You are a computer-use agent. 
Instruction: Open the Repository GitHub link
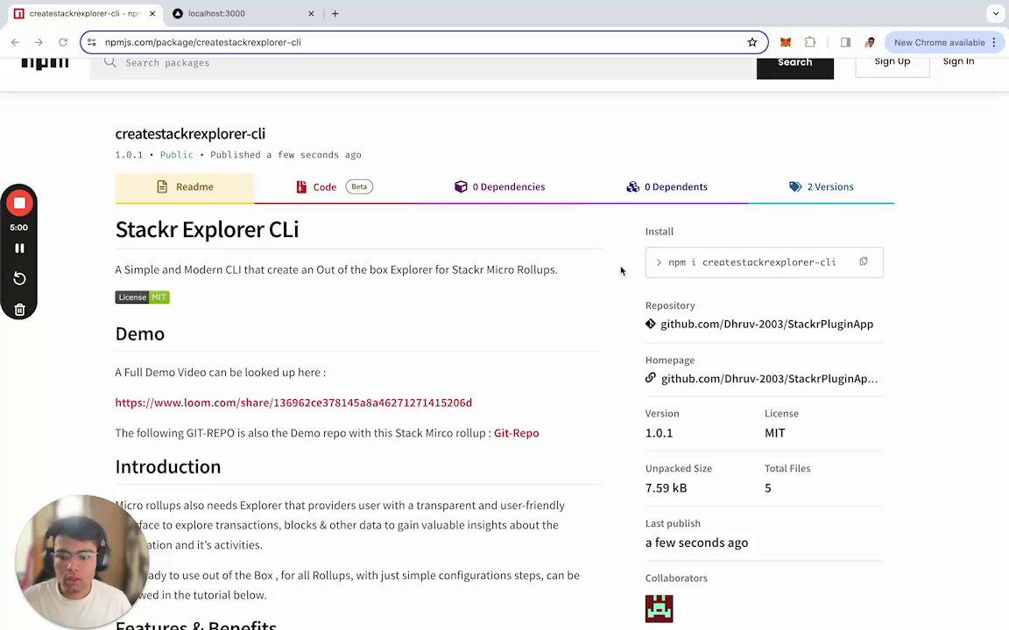point(766,324)
